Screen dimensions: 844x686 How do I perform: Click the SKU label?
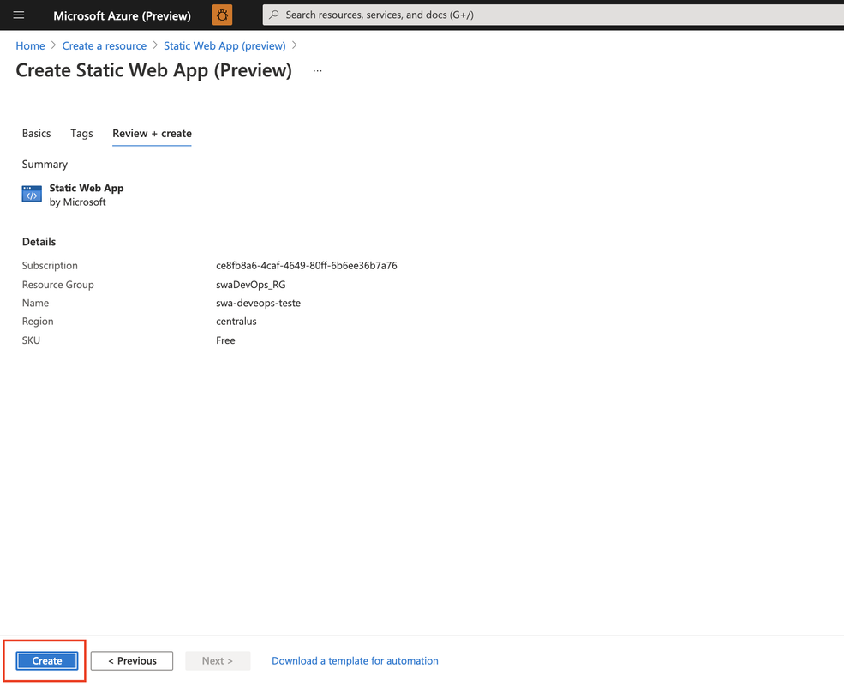click(31, 340)
